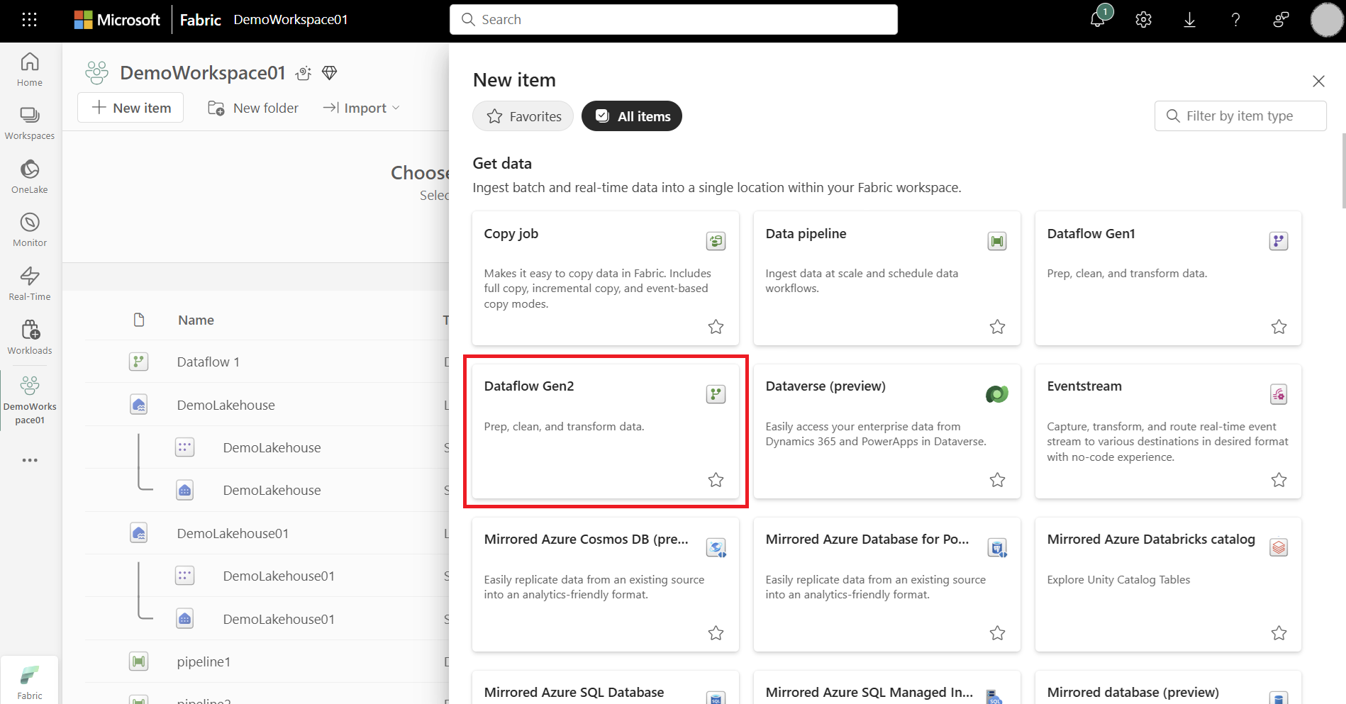Viewport: 1346px width, 704px height.
Task: Open Real-Time in the sidebar
Action: click(x=30, y=284)
